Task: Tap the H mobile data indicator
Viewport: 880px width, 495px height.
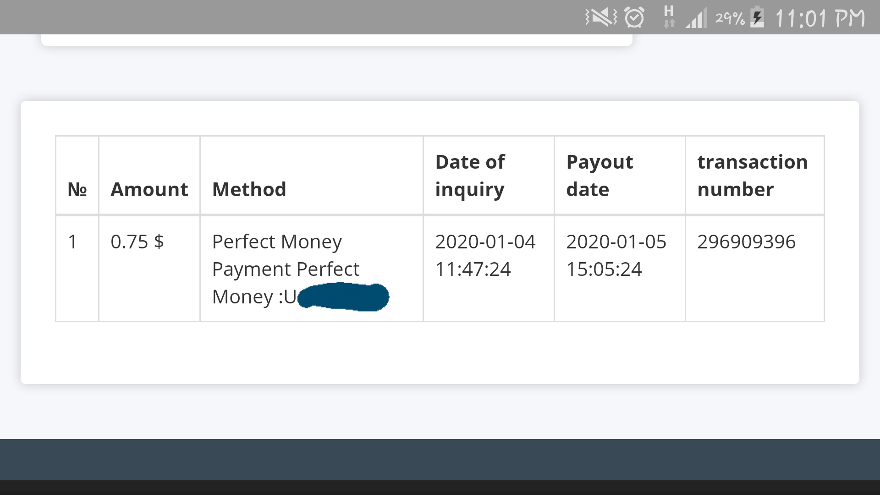Action: click(x=669, y=16)
